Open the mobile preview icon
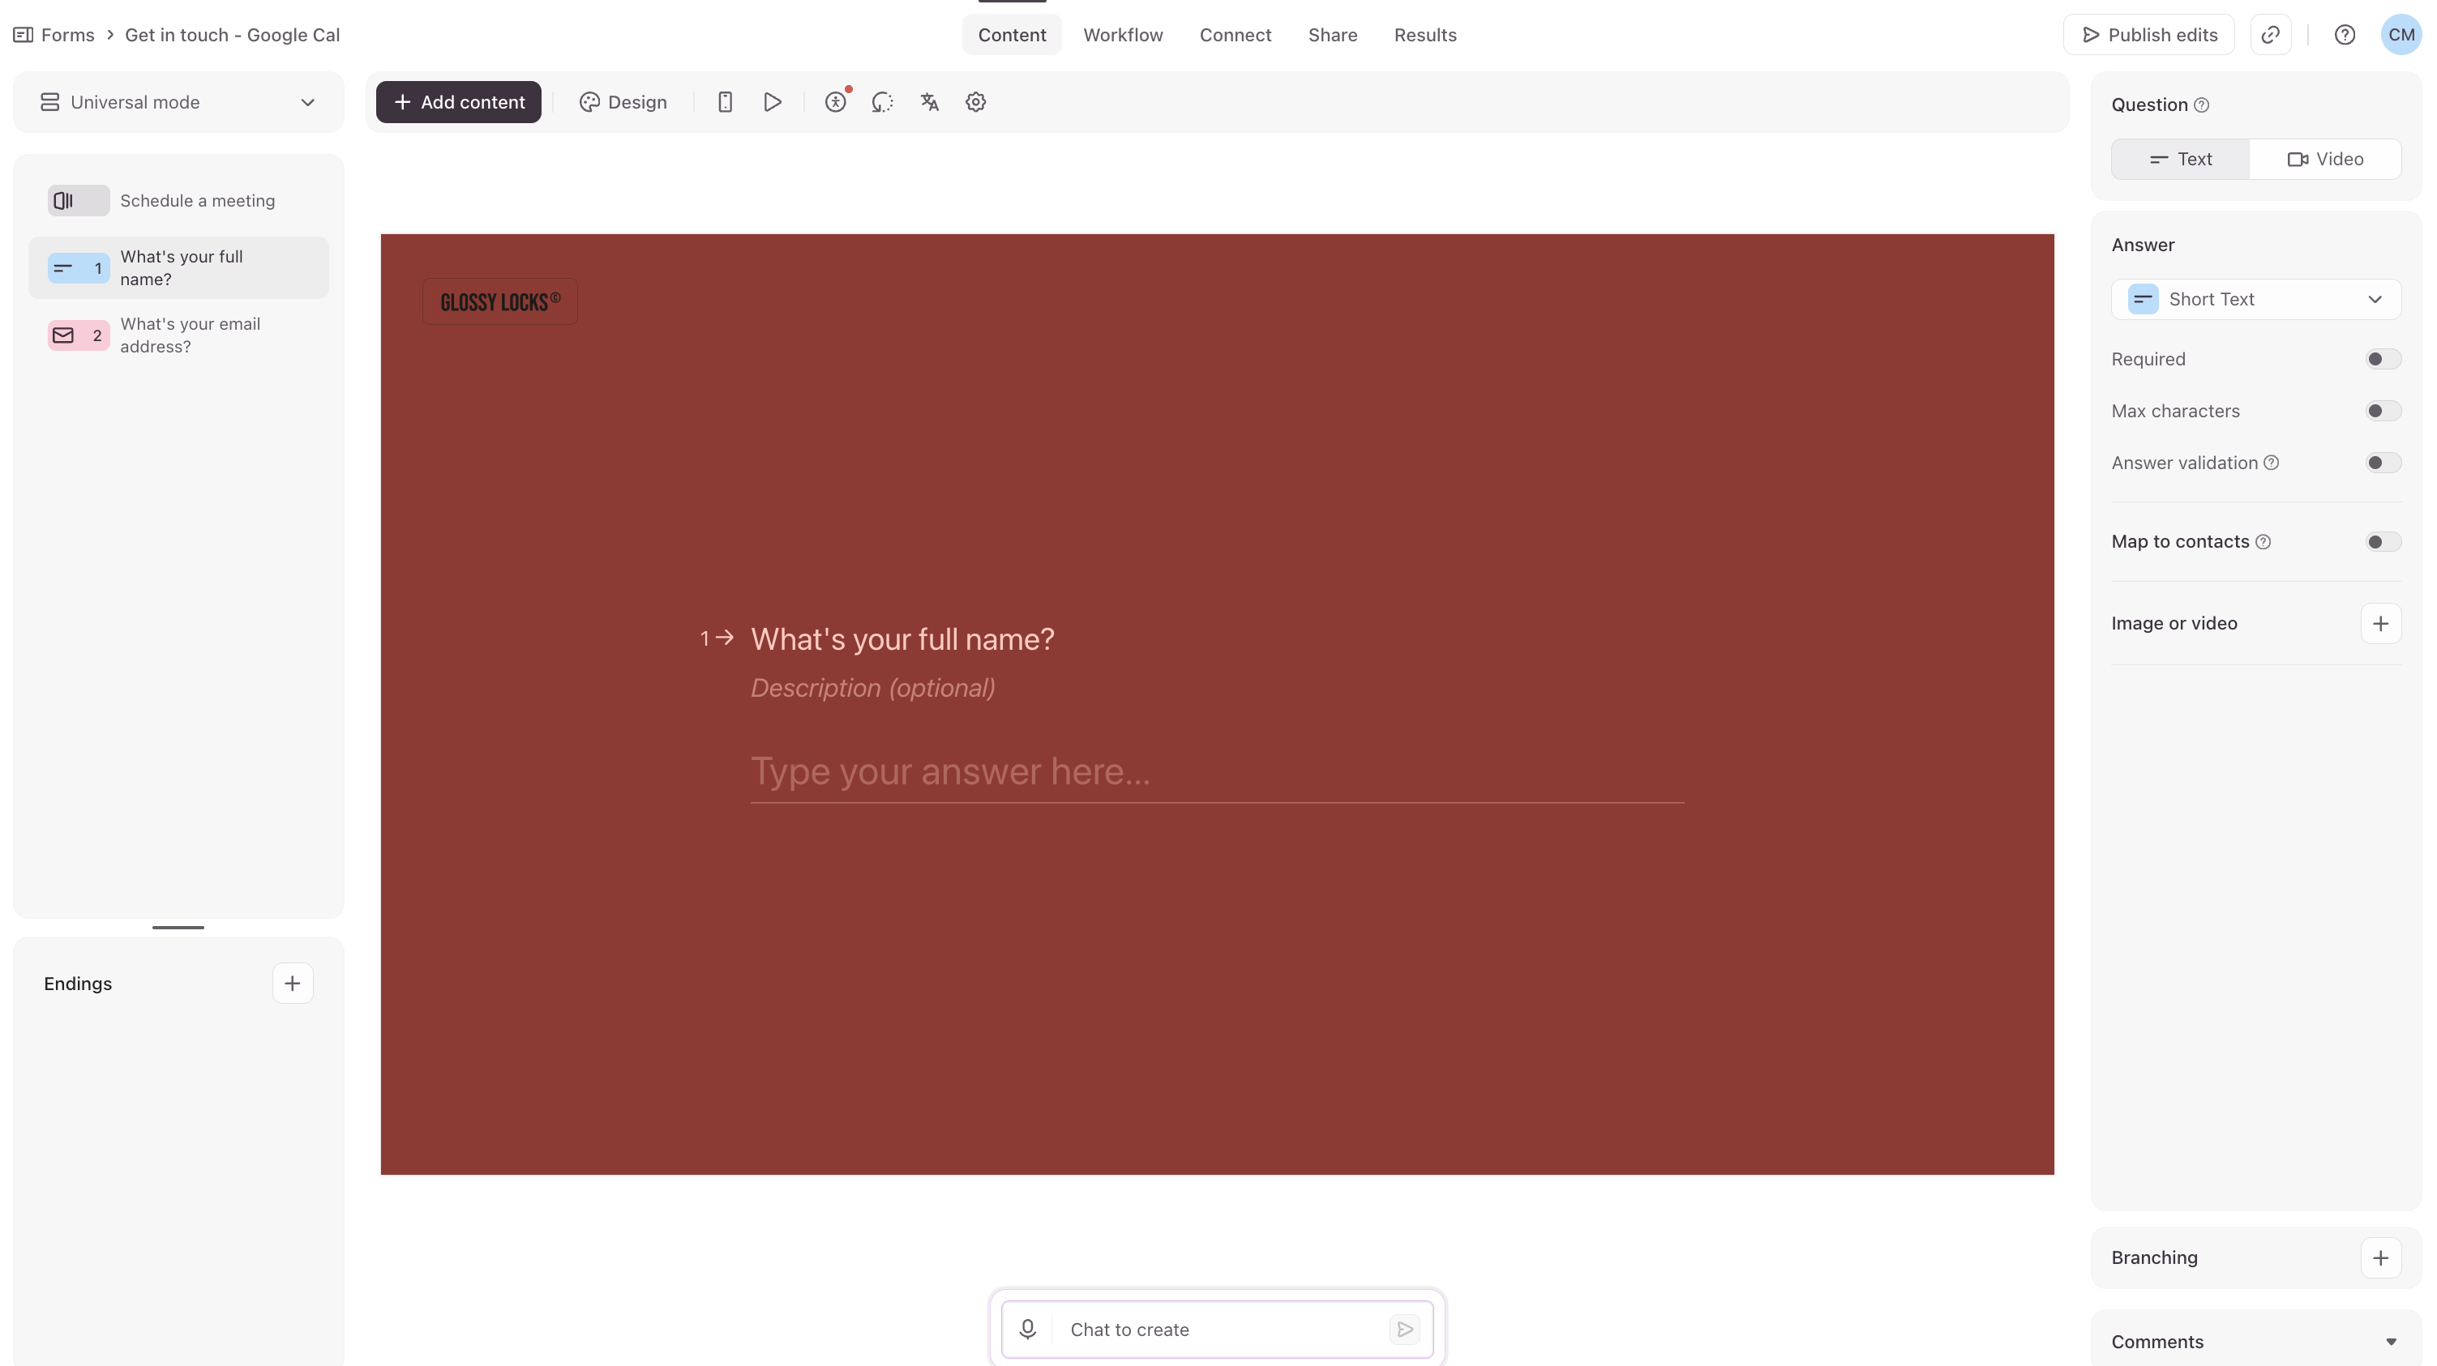2437x1366 pixels. (725, 102)
